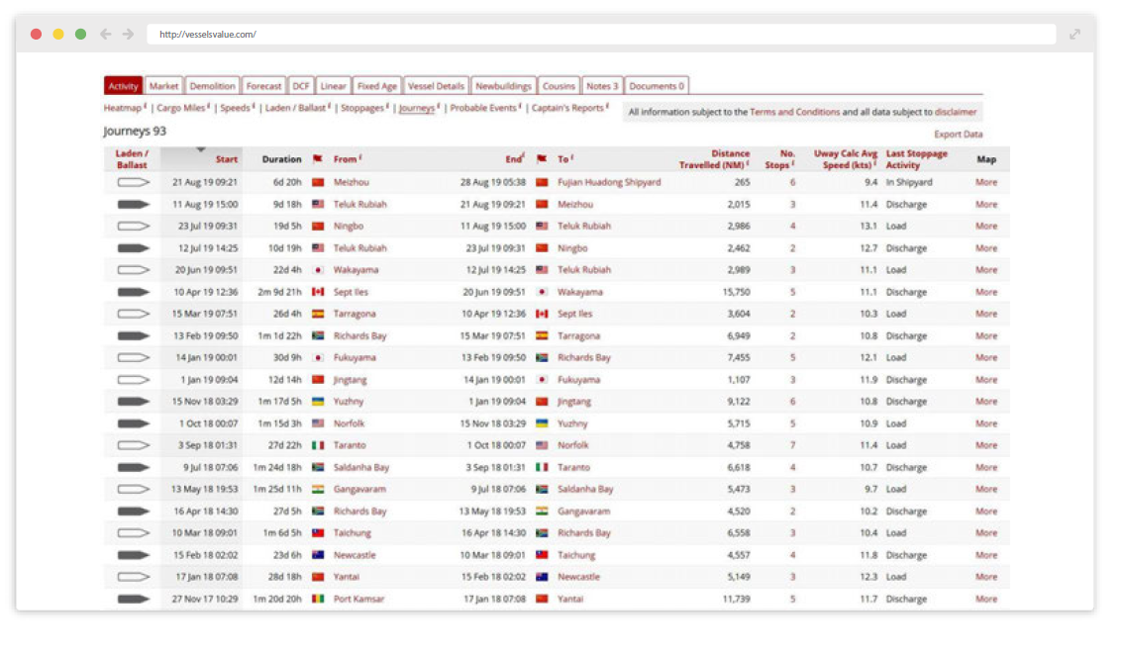Sort by Distance Travelled (NM) header
Image resolution: width=1124 pixels, height=654 pixels.
tap(714, 159)
